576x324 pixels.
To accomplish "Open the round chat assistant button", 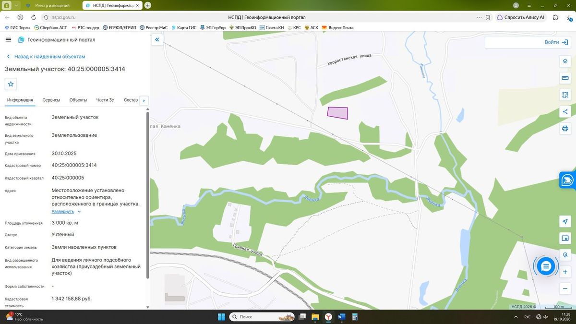I will [x=546, y=266].
